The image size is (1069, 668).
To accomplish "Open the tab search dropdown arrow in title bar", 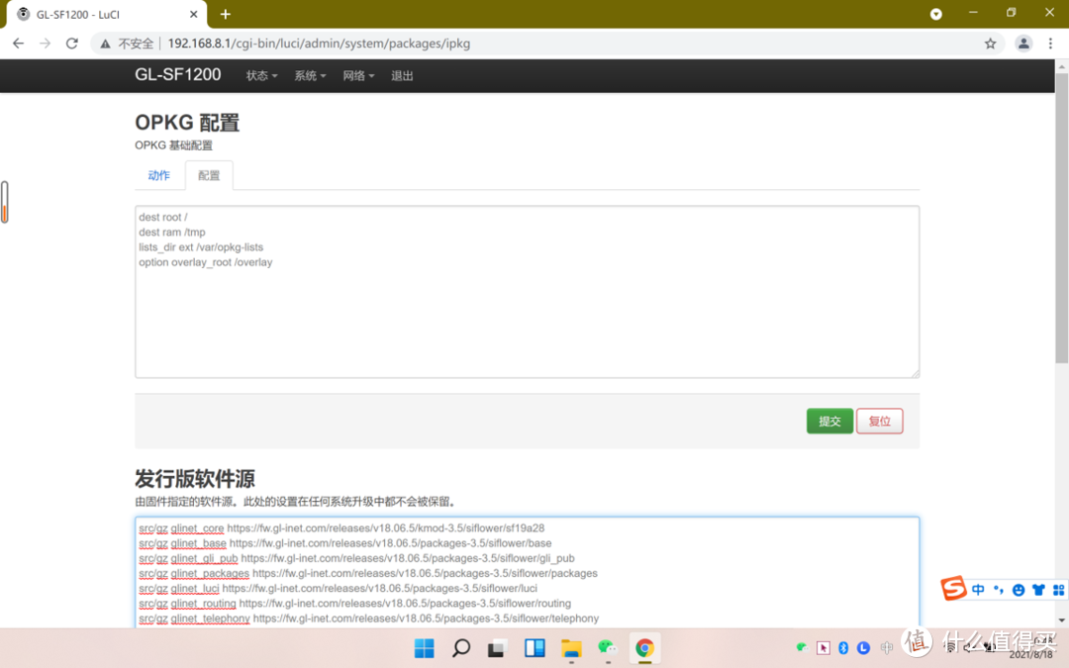I will (x=936, y=14).
